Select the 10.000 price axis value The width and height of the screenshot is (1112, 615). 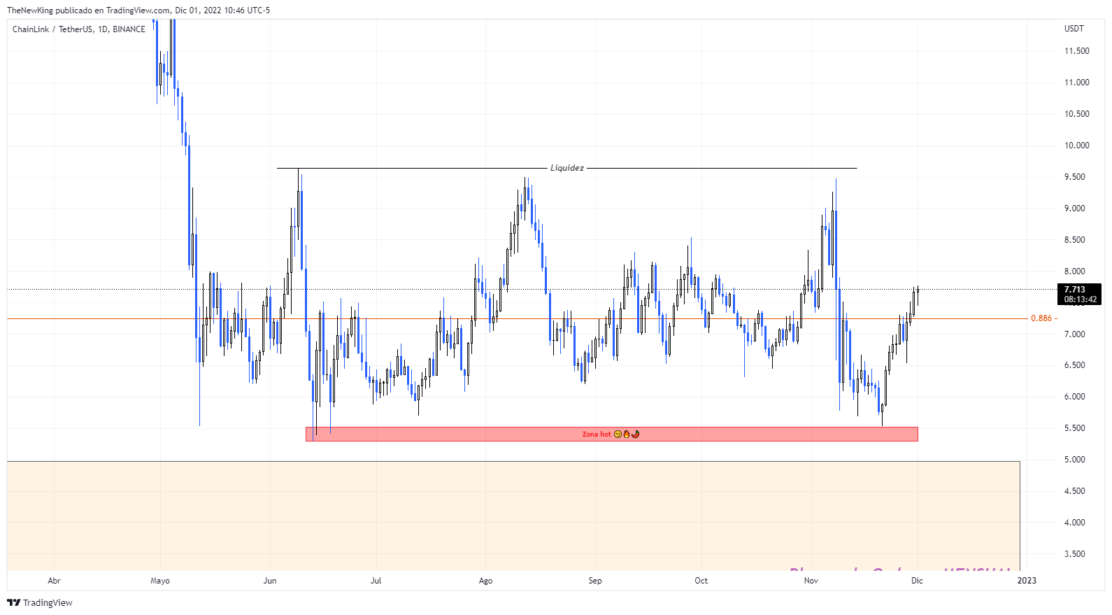click(1076, 146)
